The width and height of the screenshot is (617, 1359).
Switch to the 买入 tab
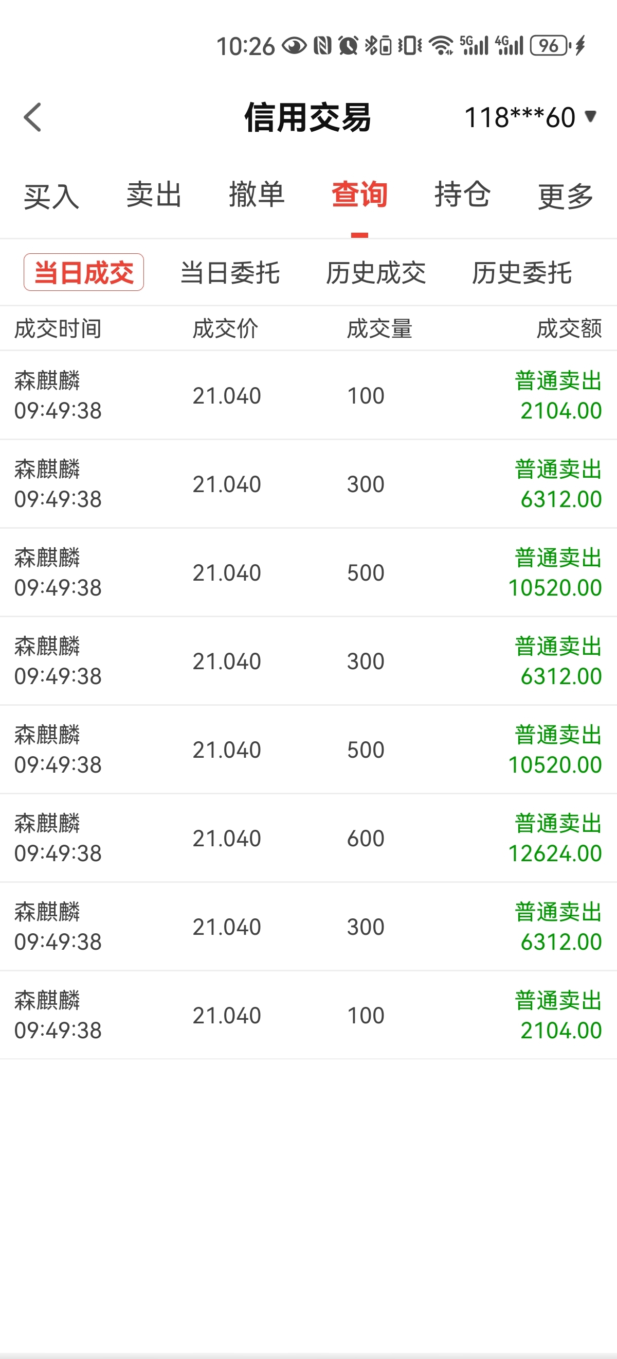pyautogui.click(x=51, y=196)
